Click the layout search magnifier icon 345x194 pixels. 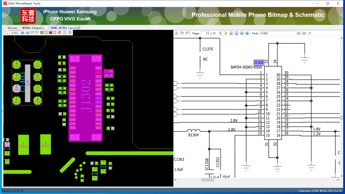click(6, 33)
